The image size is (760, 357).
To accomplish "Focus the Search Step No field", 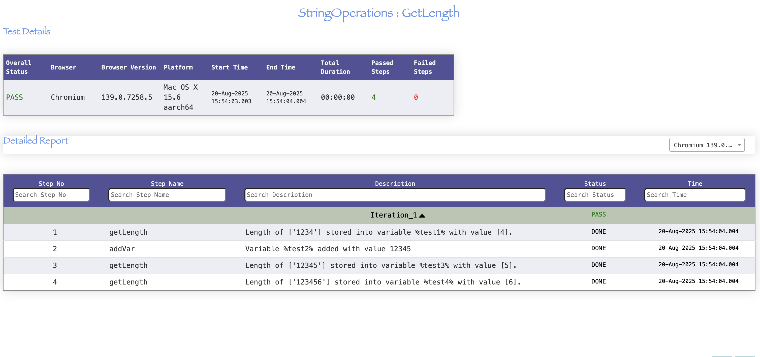I will tap(51, 195).
